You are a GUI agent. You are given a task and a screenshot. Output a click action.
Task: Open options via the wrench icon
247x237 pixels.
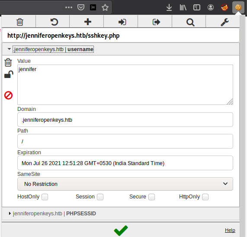pyautogui.click(x=225, y=22)
